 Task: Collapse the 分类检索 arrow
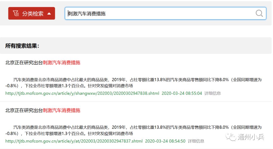[x=49, y=14]
